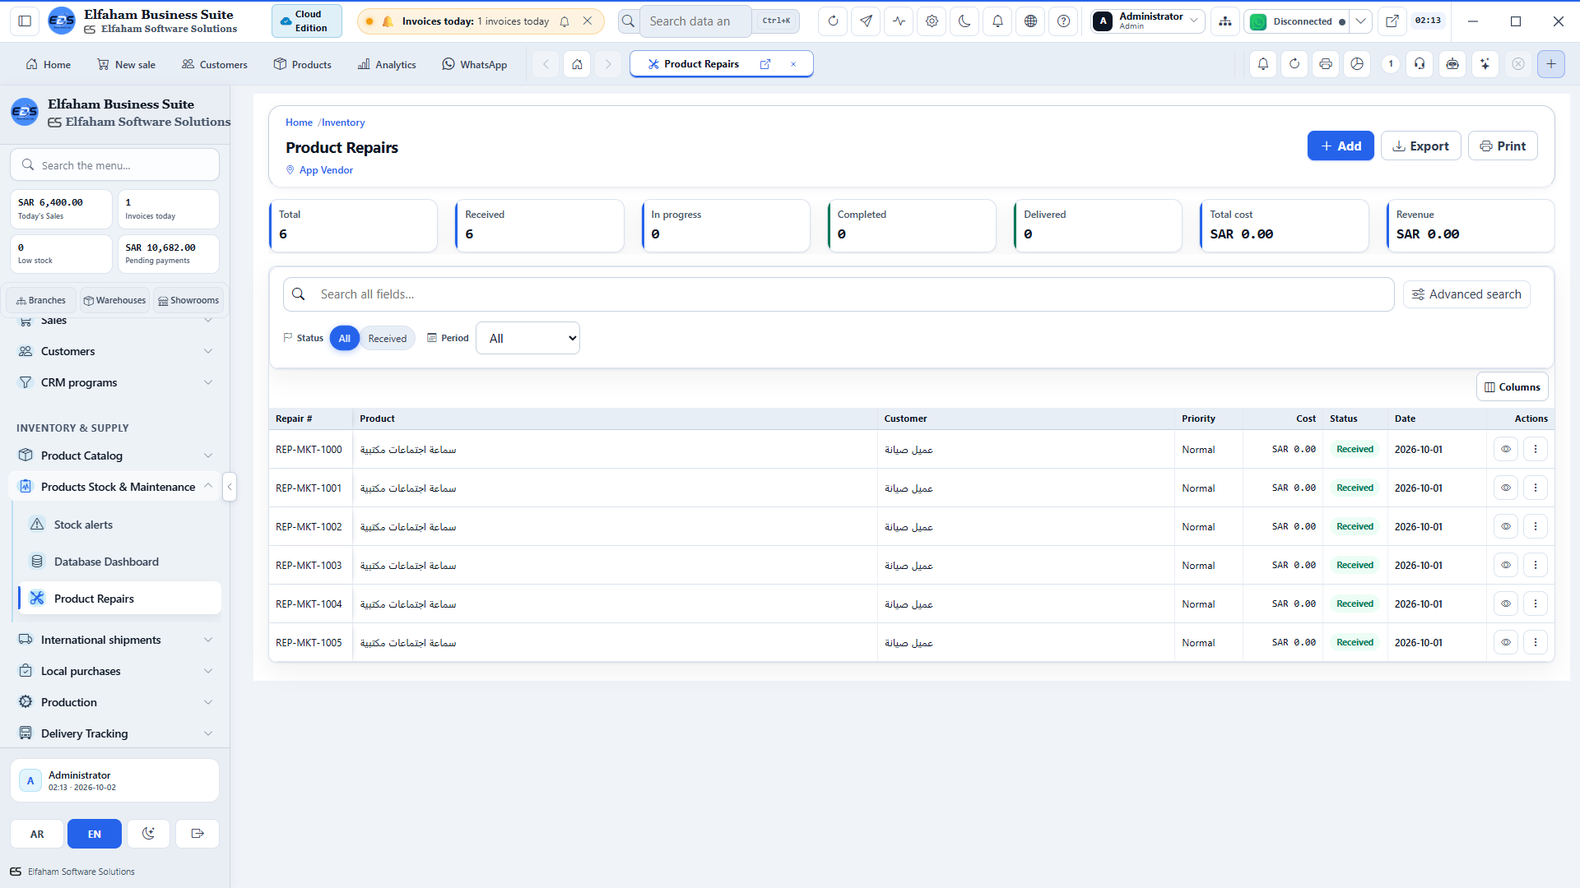Open the globe language icon

point(1030,21)
